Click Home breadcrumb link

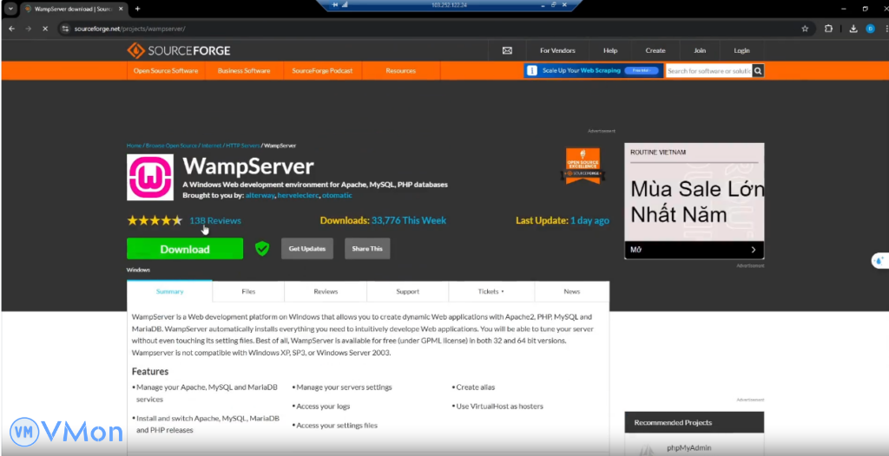[134, 146]
